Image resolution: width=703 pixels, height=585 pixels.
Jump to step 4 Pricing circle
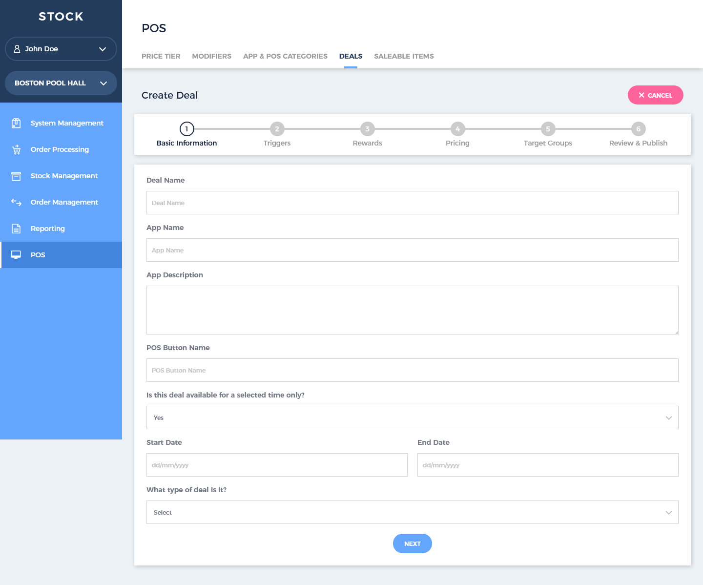click(x=457, y=129)
